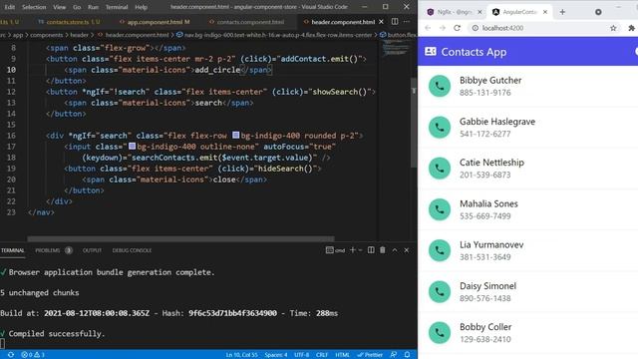
Task: Select the TERMINAL panel tab
Action: 13,250
